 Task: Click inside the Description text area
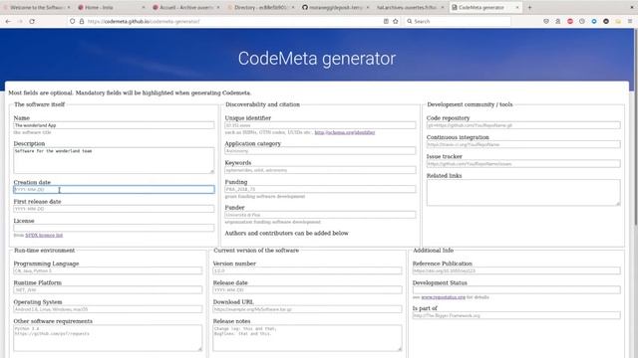point(114,160)
